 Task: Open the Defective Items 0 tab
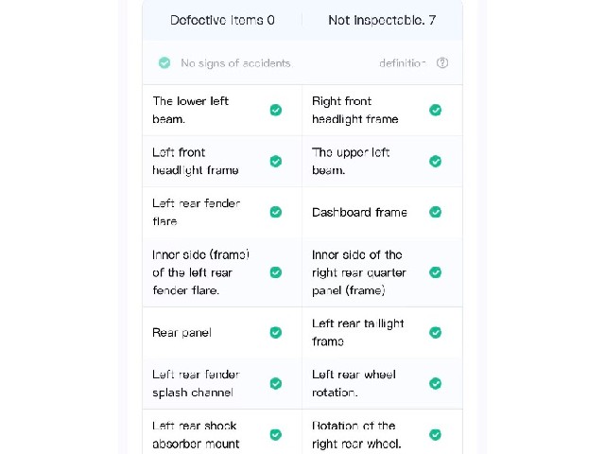pos(222,20)
